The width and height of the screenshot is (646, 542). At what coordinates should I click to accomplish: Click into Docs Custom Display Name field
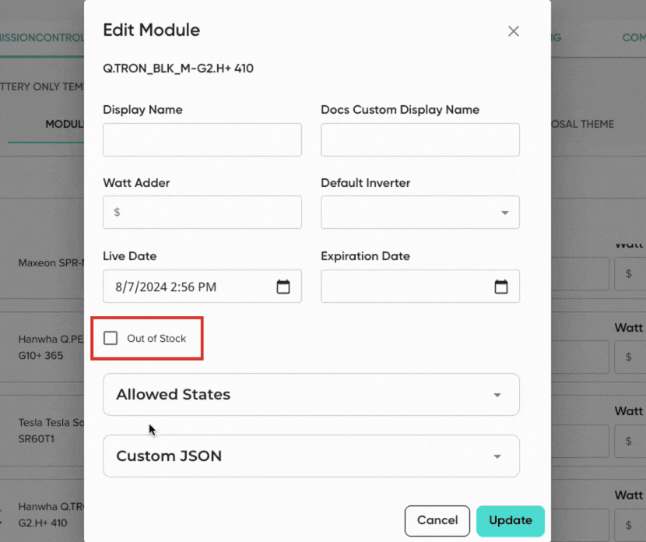coord(420,140)
